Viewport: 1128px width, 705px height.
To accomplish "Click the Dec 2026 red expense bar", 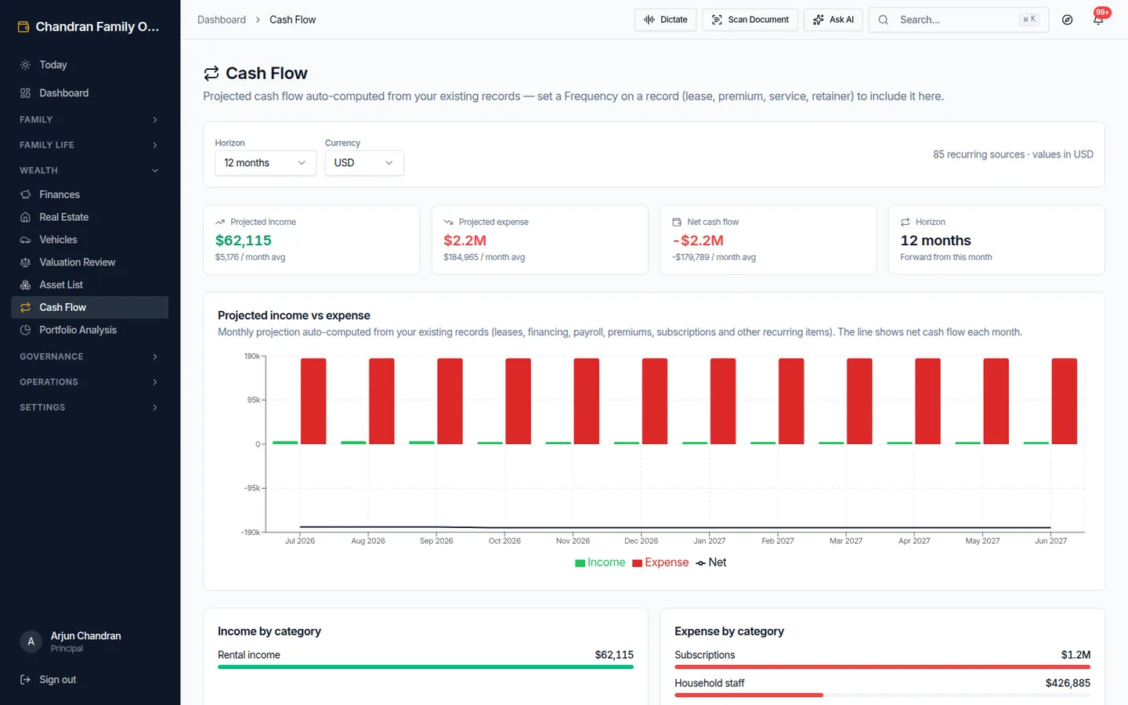I will pyautogui.click(x=655, y=401).
